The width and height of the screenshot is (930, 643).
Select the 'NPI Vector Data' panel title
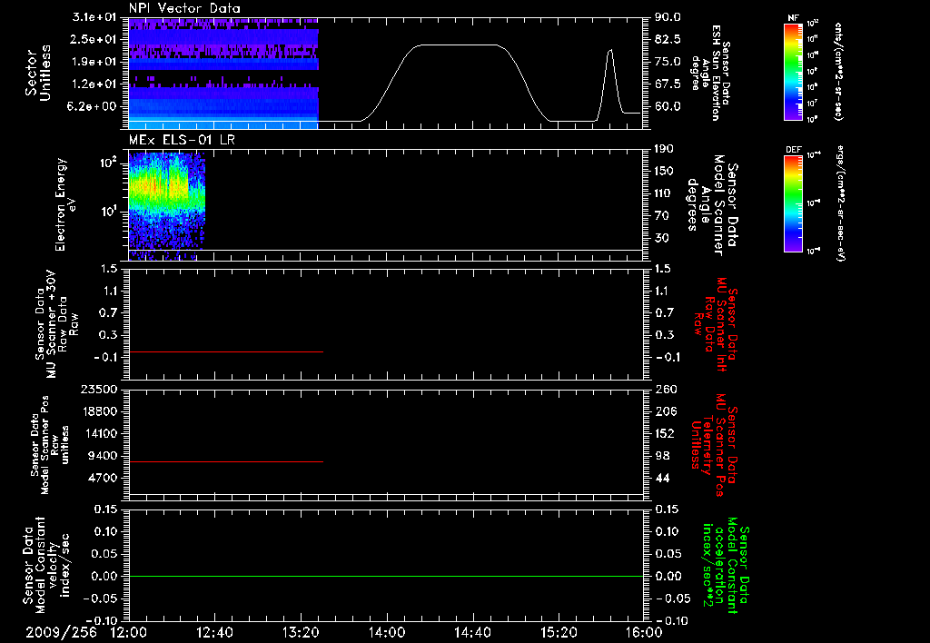point(184,8)
